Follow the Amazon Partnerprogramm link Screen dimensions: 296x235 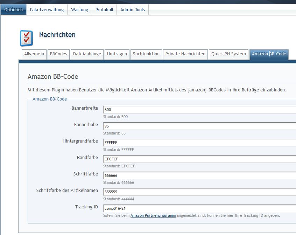153,215
